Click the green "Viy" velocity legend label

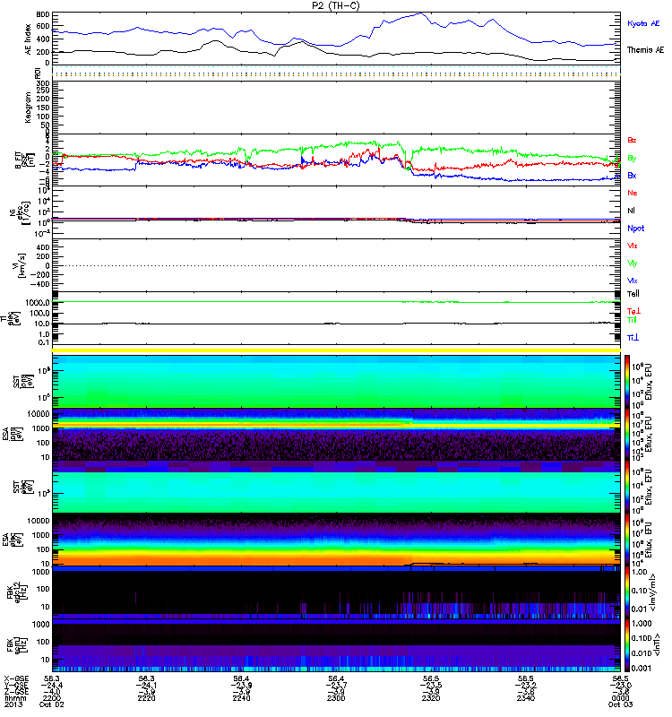(633, 263)
